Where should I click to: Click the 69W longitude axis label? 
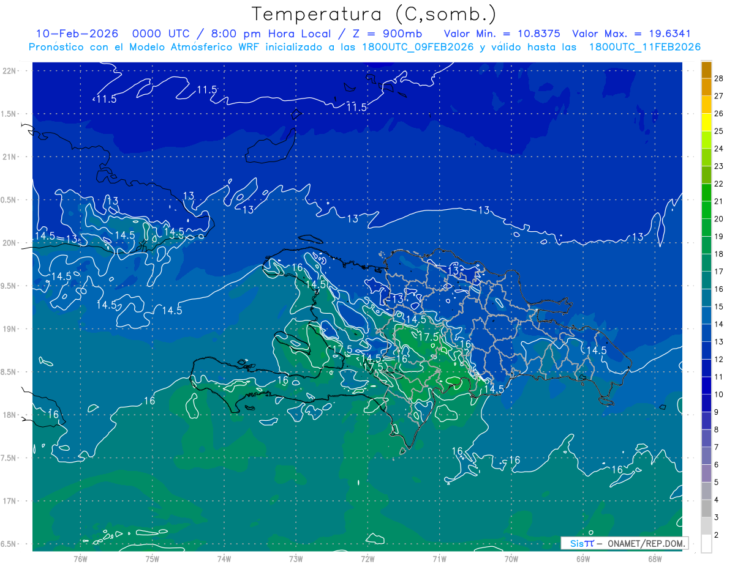point(583,558)
